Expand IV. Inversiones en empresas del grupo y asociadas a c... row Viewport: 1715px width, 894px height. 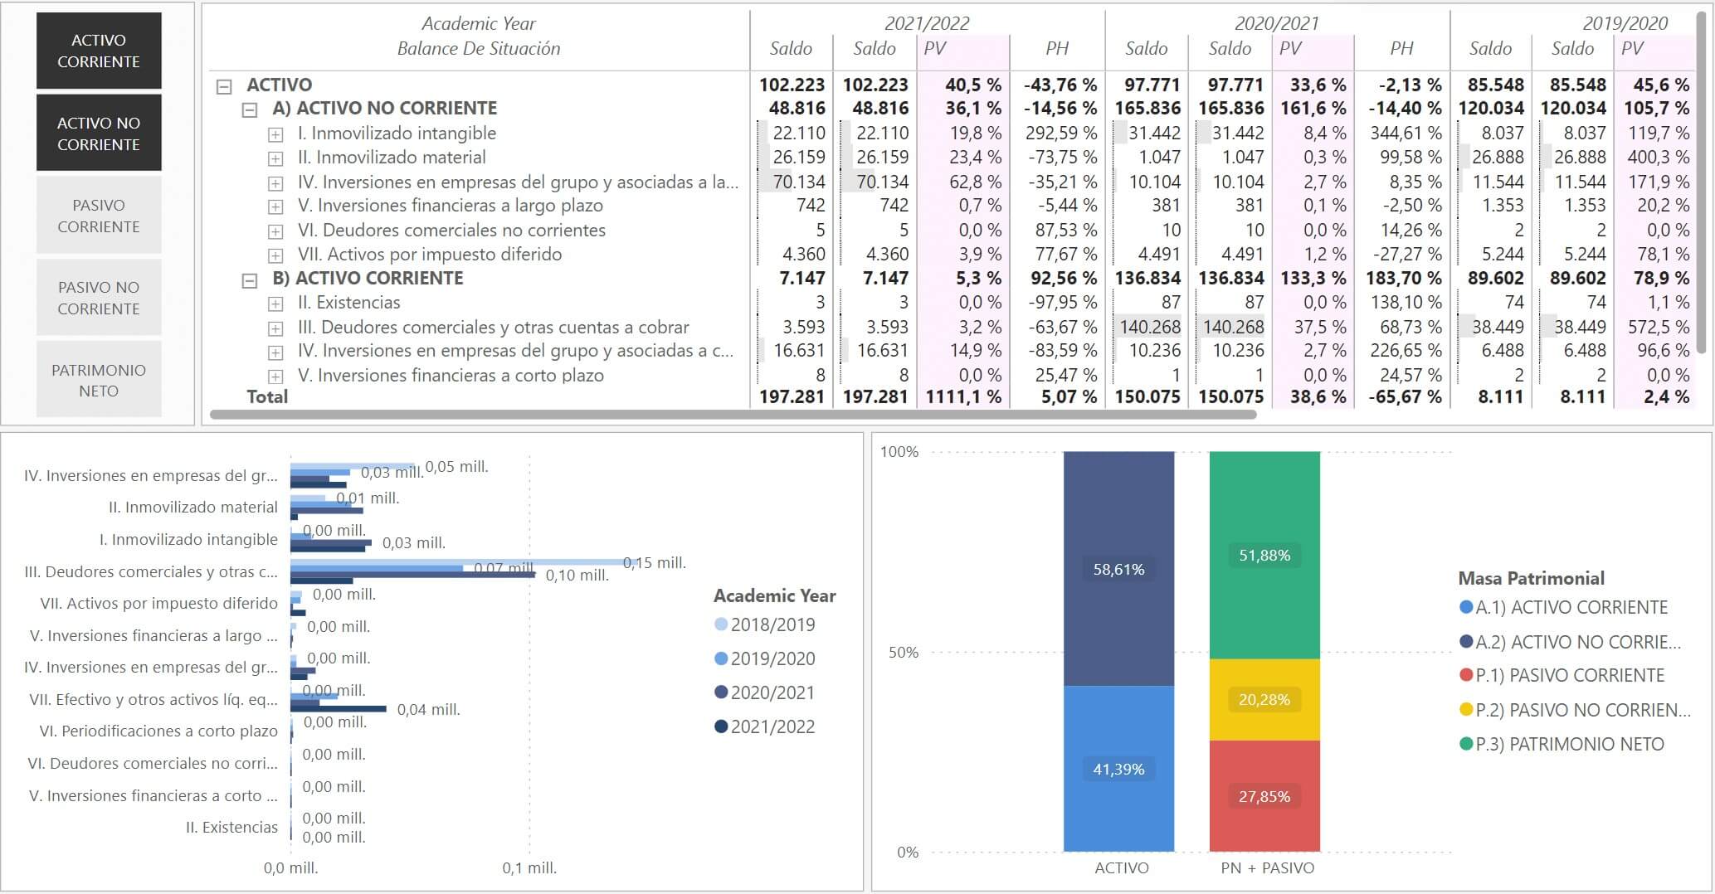(275, 352)
